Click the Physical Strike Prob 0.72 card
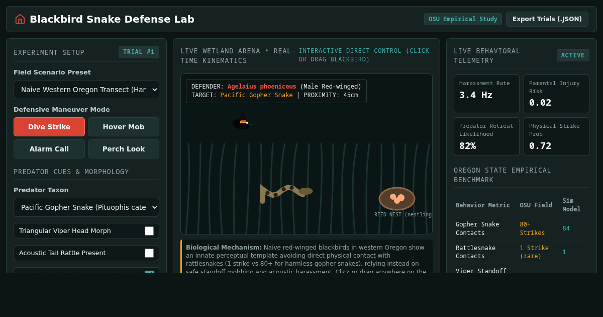This screenshot has height=317, width=603. (556, 136)
